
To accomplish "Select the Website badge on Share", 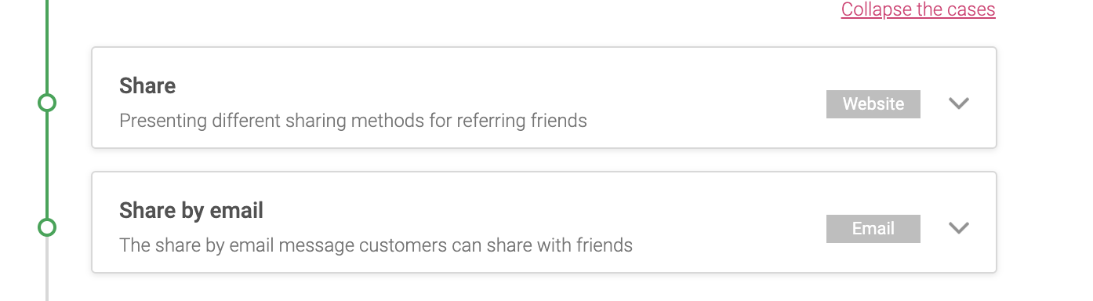I will (x=873, y=104).
